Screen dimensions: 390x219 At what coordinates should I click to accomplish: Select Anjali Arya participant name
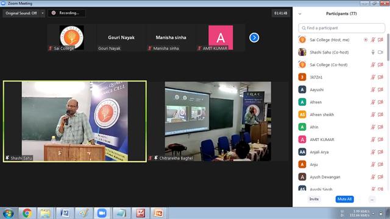tap(319, 152)
